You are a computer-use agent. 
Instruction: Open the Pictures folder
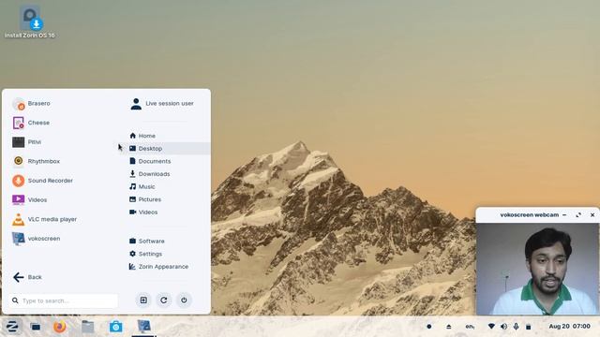coord(145,199)
